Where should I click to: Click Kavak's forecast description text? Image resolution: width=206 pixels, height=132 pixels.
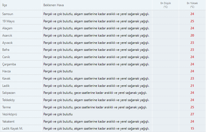pos(97,79)
